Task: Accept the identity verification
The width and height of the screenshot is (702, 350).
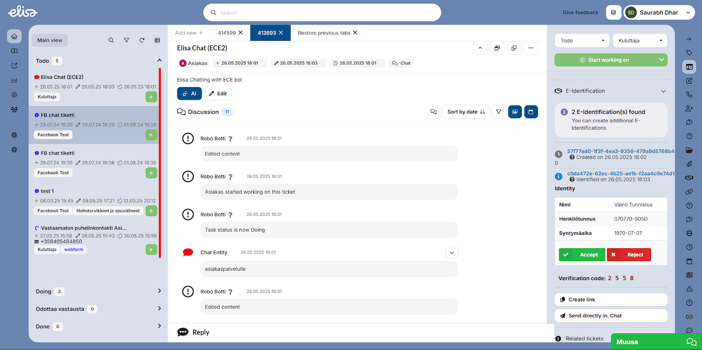Action: pos(582,255)
